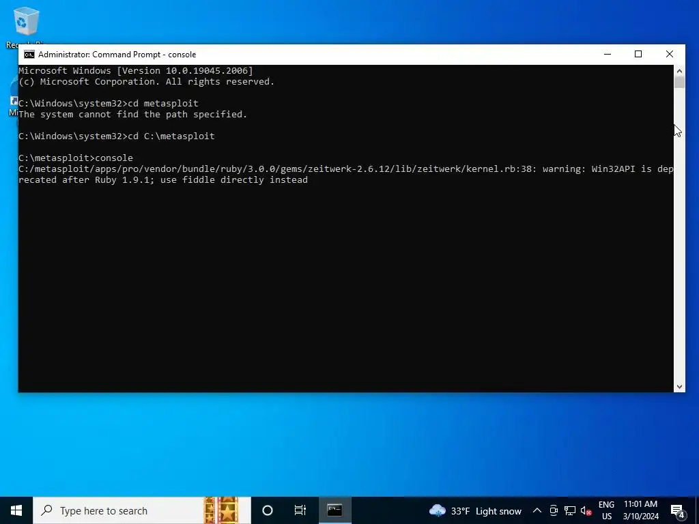Click the Type here to search box
This screenshot has width=699, height=524.
(x=142, y=510)
